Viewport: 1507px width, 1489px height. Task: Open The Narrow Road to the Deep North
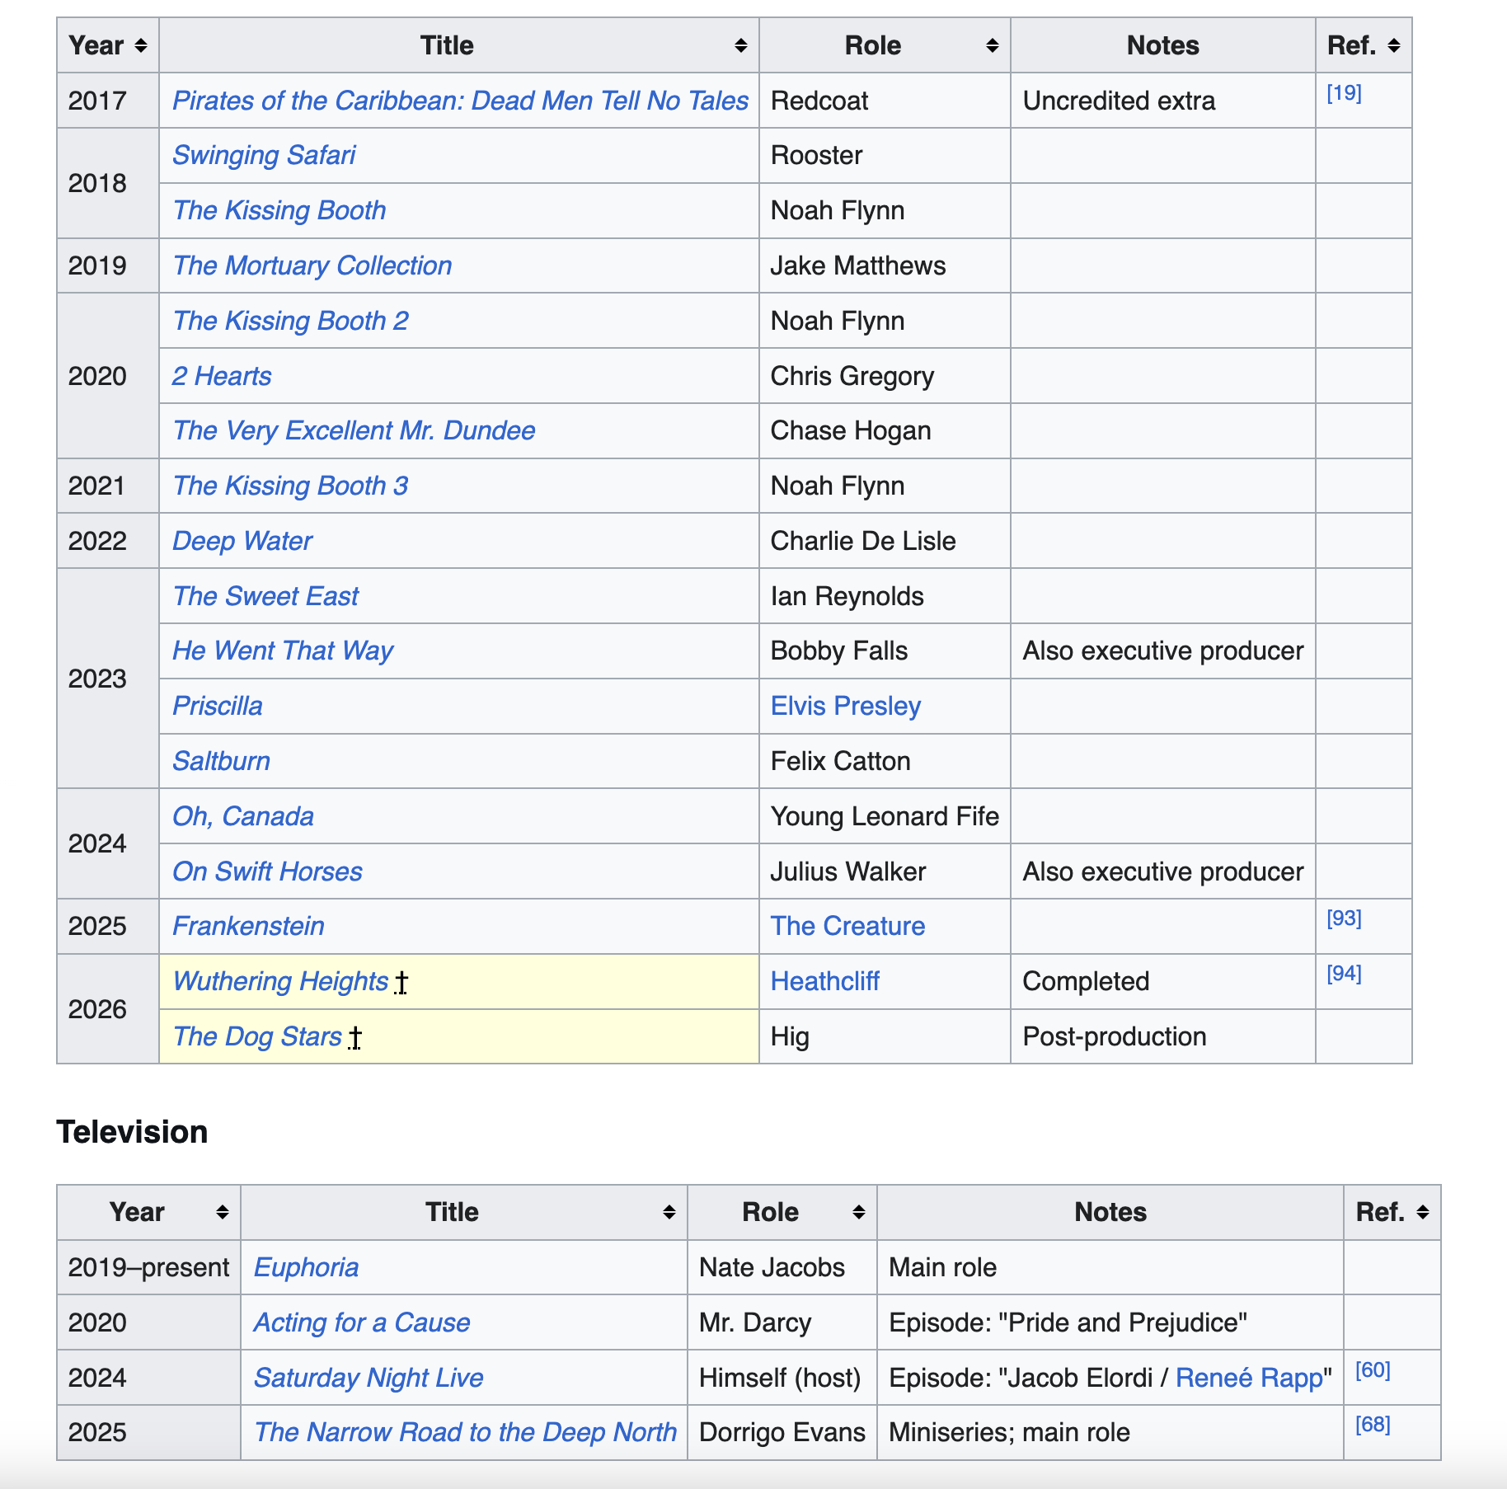[x=465, y=1432]
